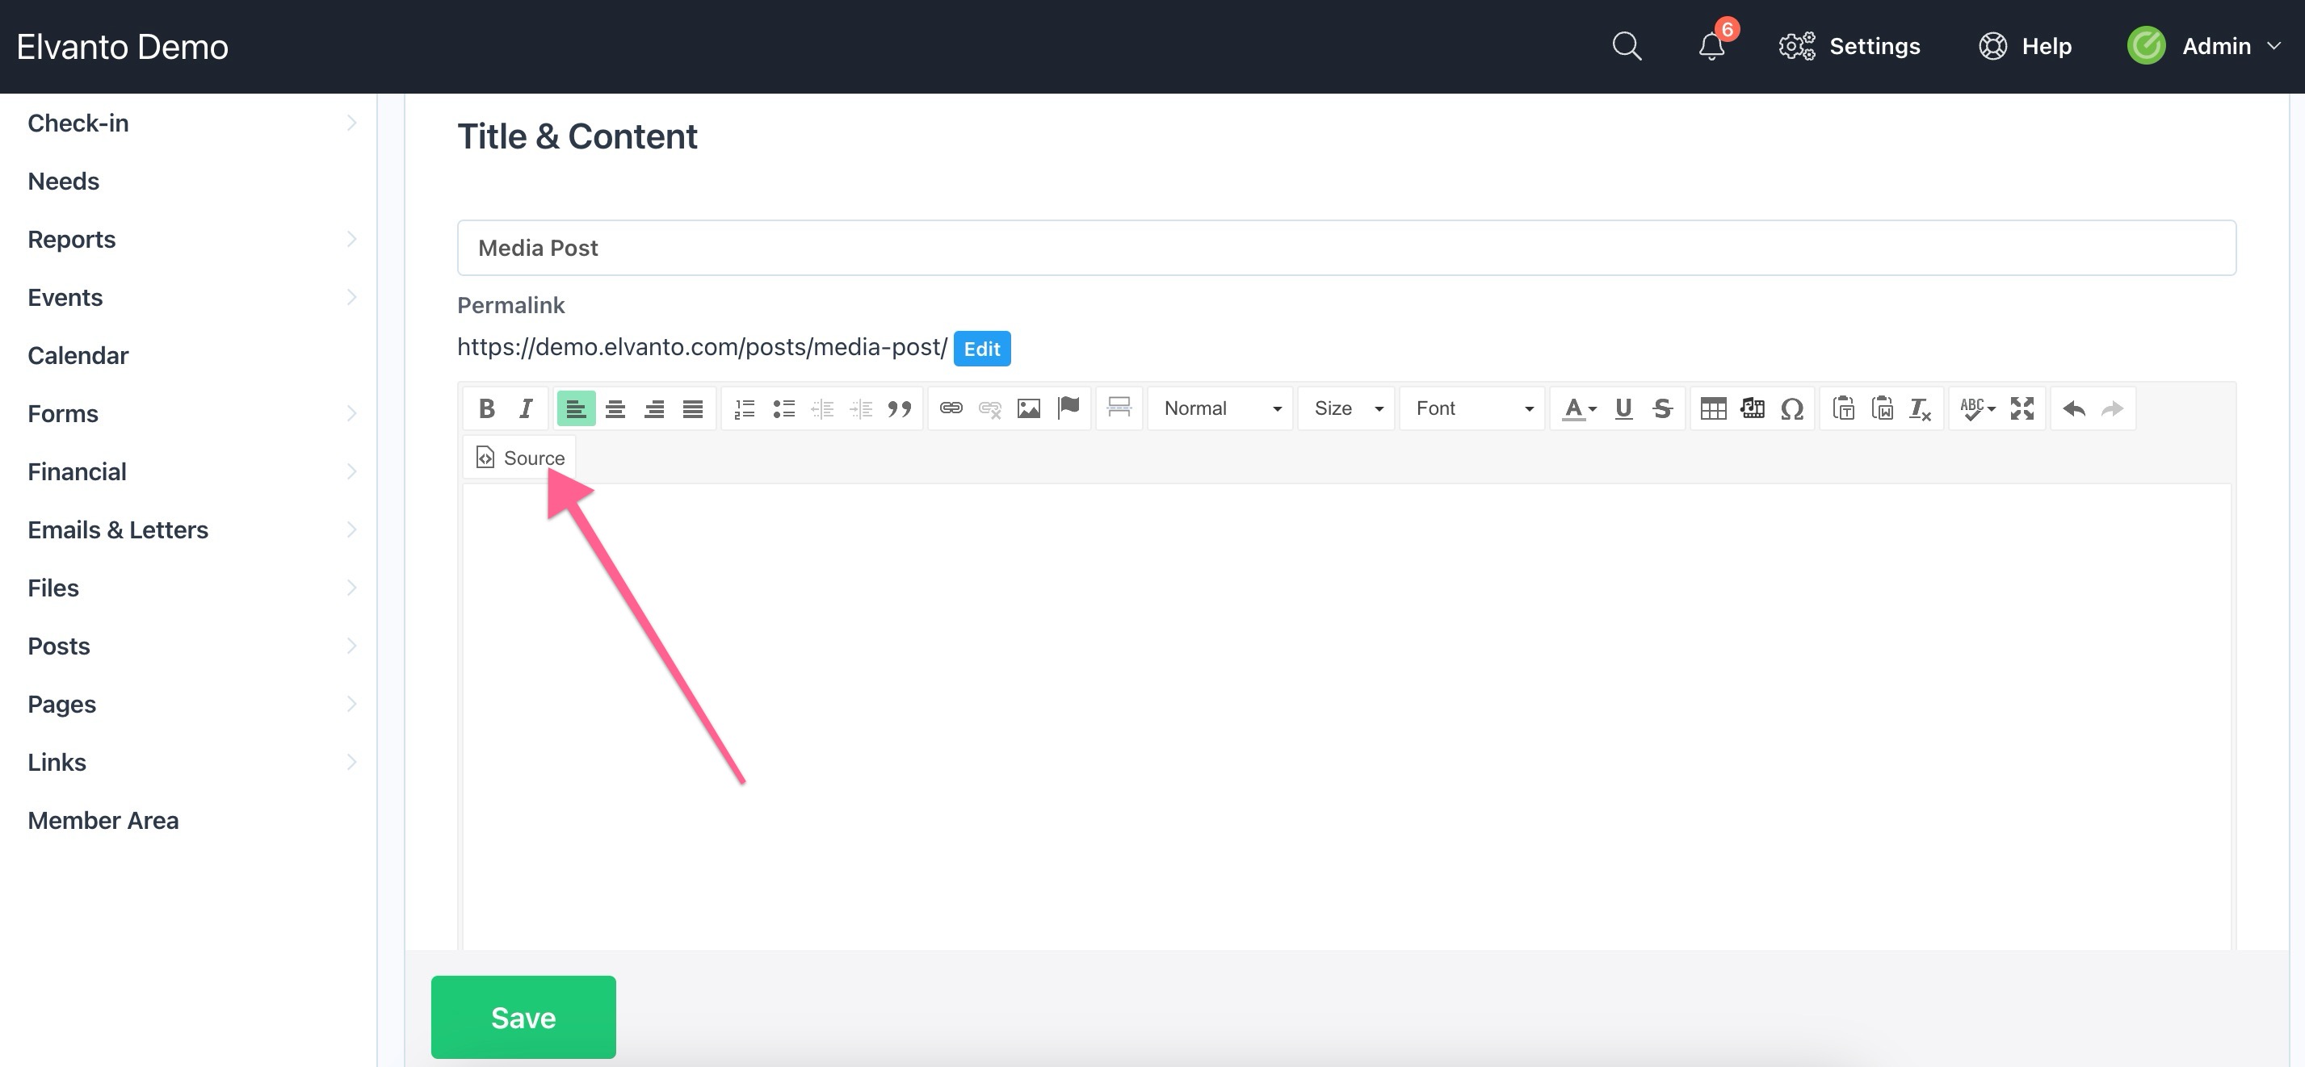
Task: Insert a special character (Omega)
Action: tap(1793, 408)
